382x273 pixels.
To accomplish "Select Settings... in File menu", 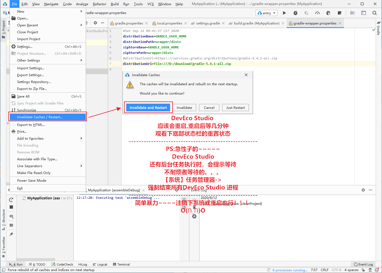I will tap(48, 46).
